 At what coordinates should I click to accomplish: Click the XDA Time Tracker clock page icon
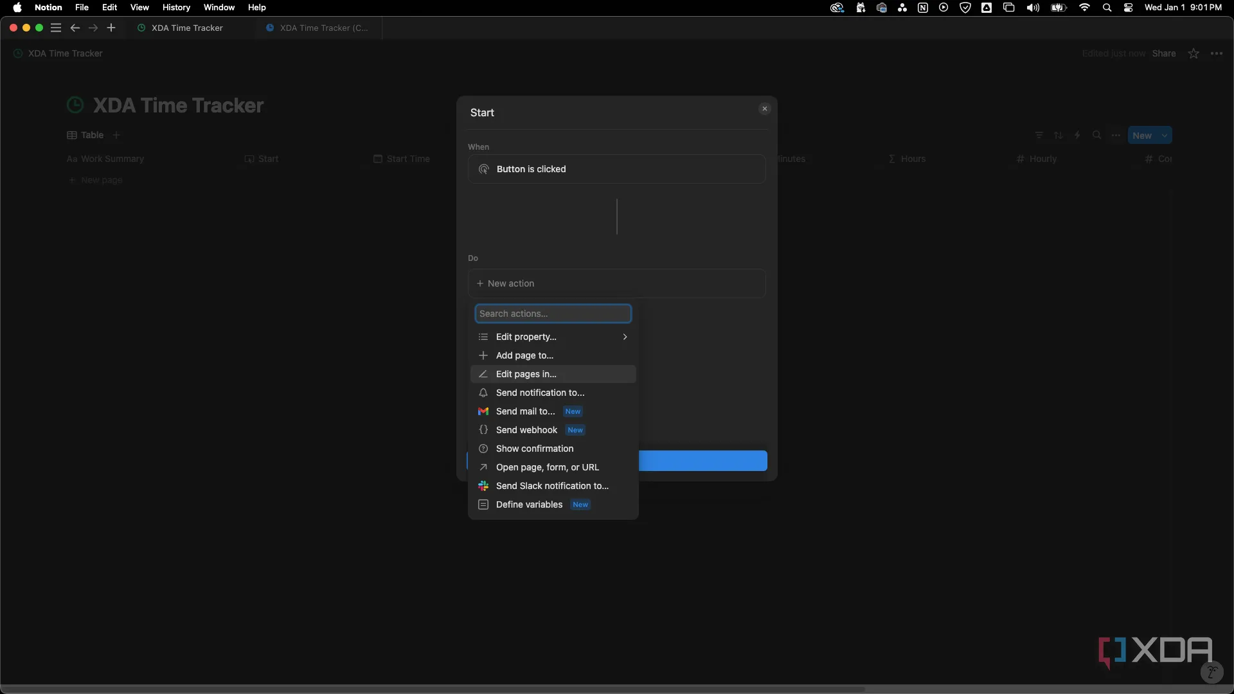click(x=75, y=105)
